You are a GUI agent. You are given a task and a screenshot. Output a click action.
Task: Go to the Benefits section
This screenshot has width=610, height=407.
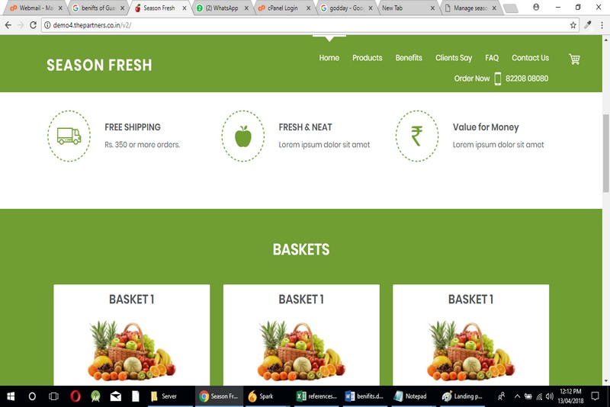point(409,58)
